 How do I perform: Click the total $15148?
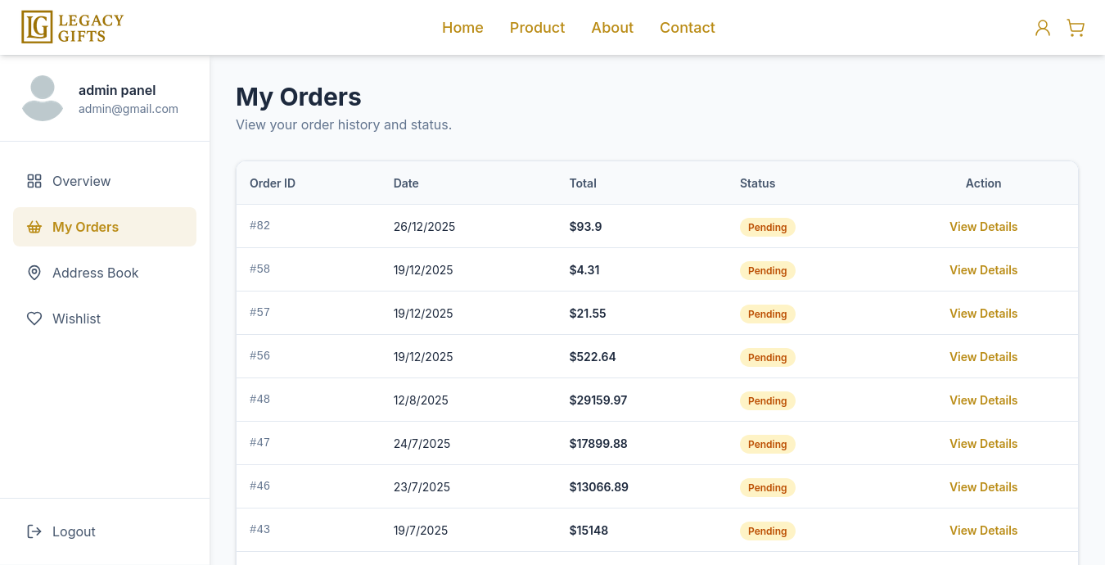(x=589, y=531)
